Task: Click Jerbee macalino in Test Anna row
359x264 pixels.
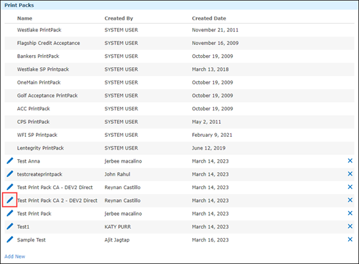Action: (x=123, y=161)
